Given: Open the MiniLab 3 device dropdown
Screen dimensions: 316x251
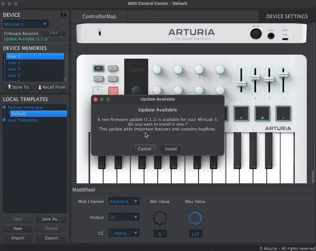Looking at the screenshot, I should (26, 24).
